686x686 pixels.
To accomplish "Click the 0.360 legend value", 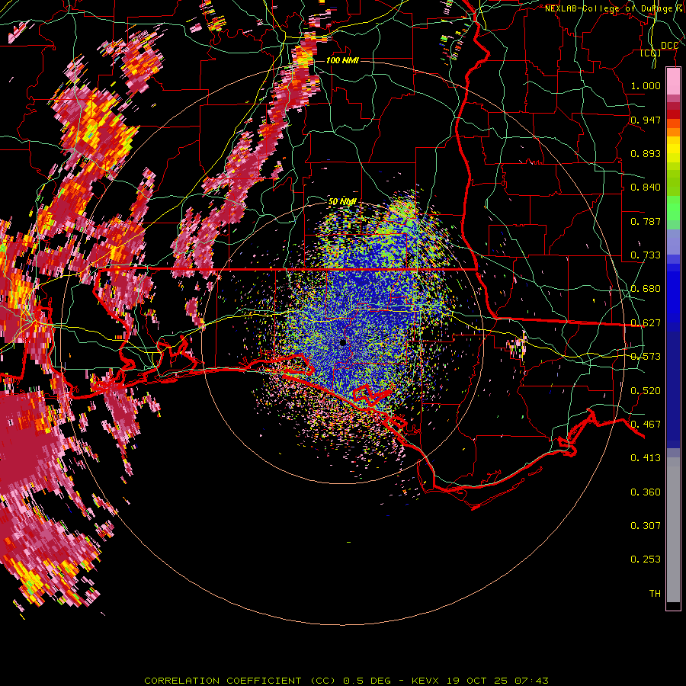I will click(x=646, y=492).
